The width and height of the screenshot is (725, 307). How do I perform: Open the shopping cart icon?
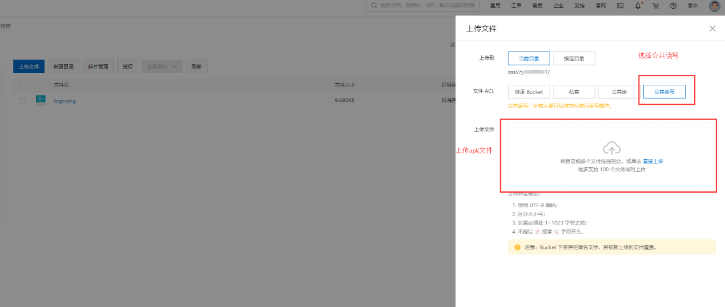tap(656, 6)
